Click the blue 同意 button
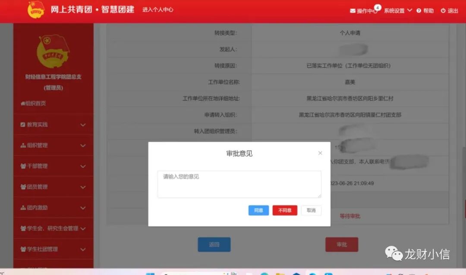This screenshot has width=466, height=275. point(258,210)
